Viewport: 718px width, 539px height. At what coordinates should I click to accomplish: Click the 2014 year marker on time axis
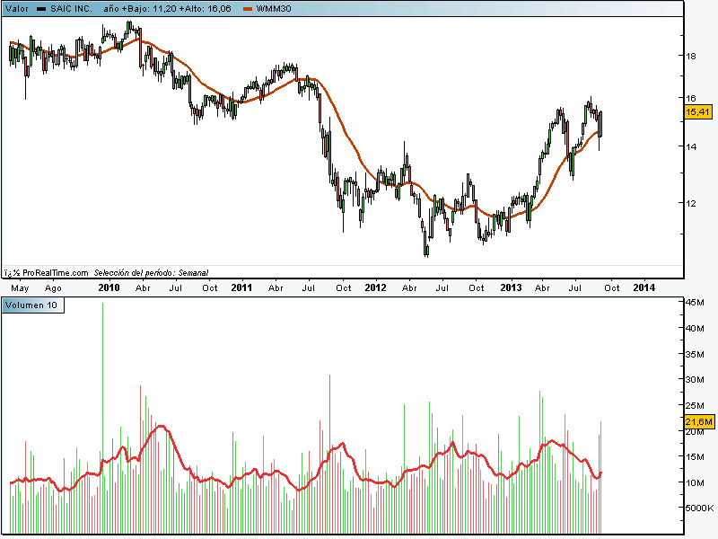[644, 288]
